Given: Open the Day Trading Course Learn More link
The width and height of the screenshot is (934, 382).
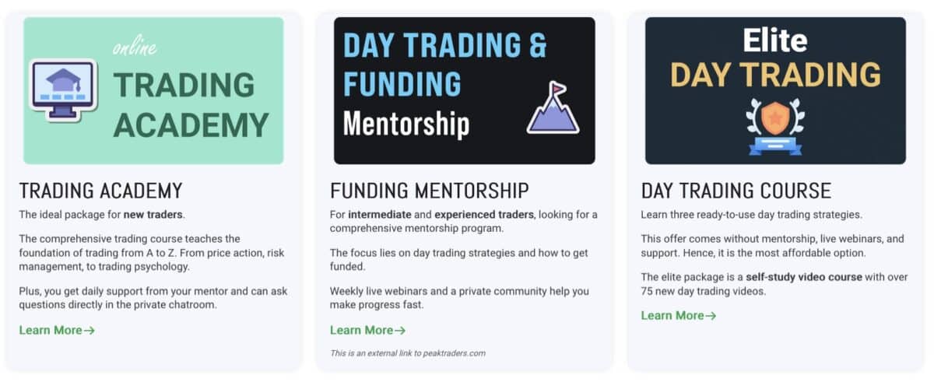Looking at the screenshot, I should [x=672, y=316].
